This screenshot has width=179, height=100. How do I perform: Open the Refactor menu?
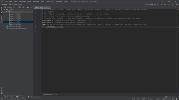pyautogui.click(x=36, y=1)
